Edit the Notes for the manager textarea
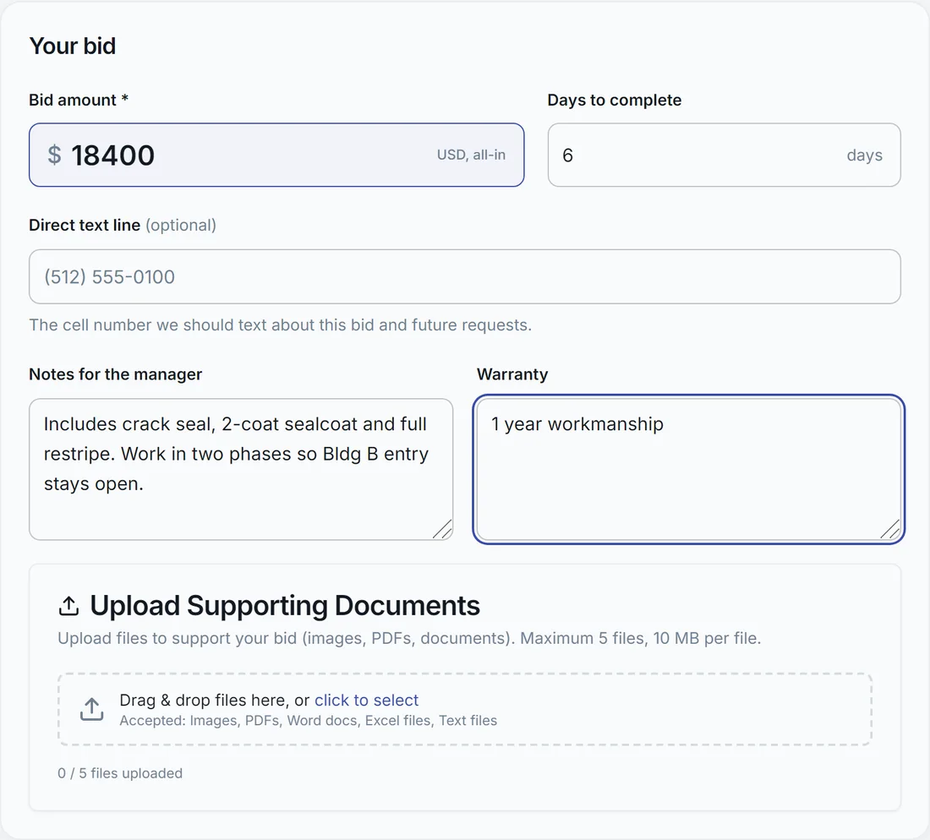The image size is (930, 840). 241,469
